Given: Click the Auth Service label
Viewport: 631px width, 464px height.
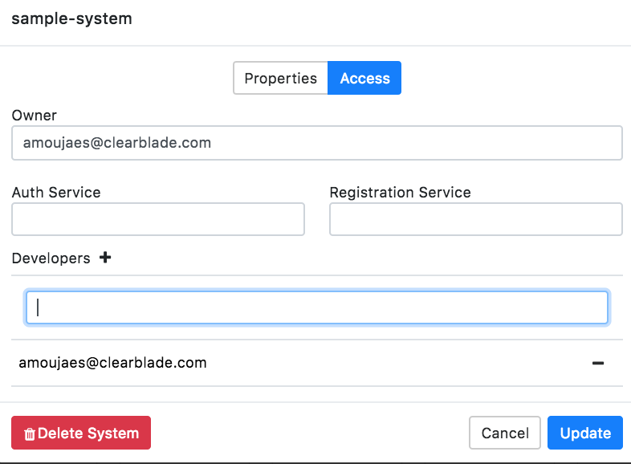Looking at the screenshot, I should [56, 193].
